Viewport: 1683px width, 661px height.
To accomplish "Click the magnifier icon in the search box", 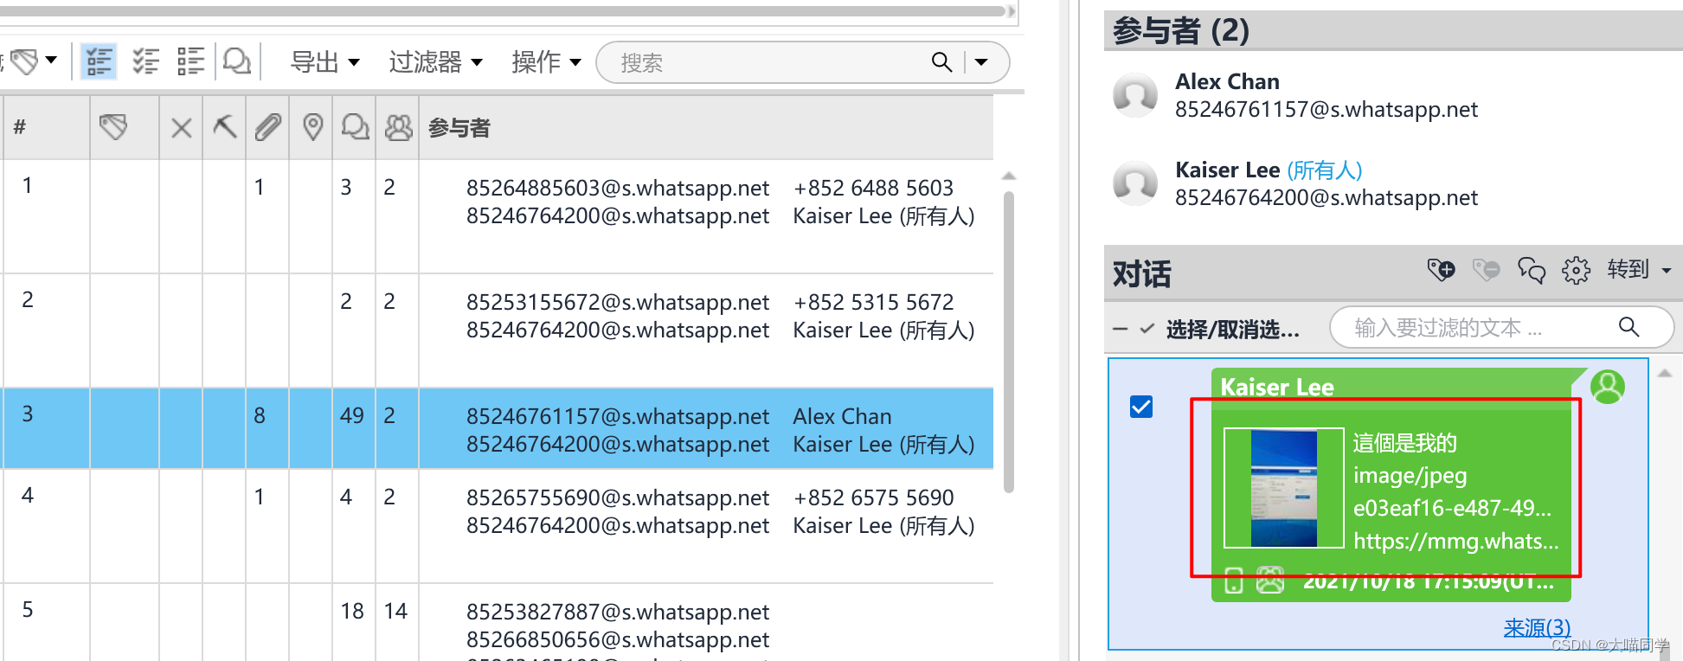I will pos(941,62).
